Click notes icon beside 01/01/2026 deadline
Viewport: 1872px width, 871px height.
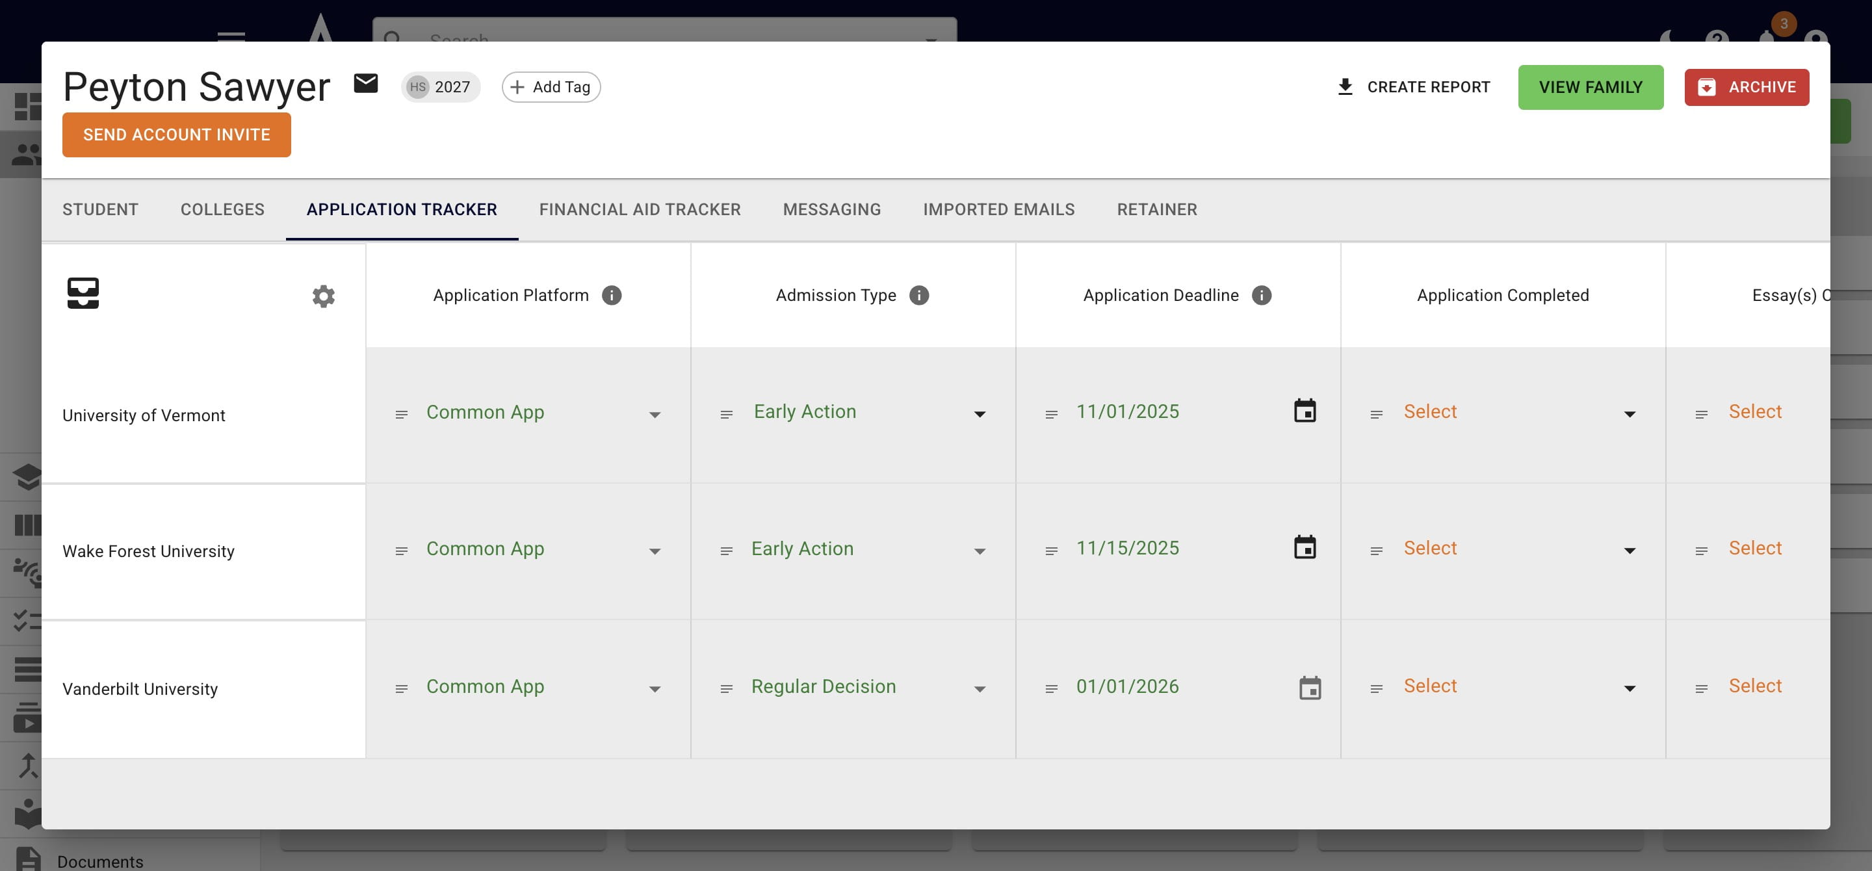(x=1051, y=688)
